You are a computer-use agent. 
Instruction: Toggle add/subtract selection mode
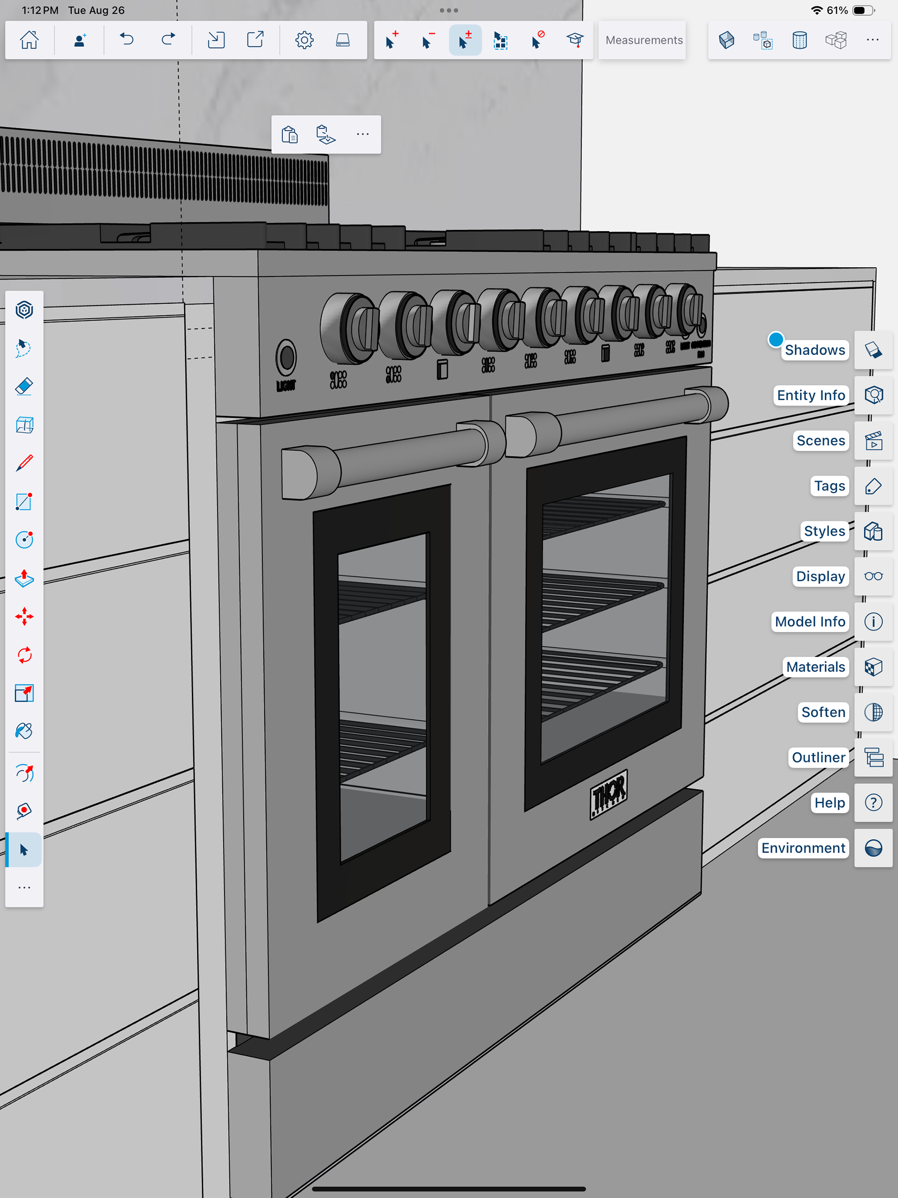point(464,40)
